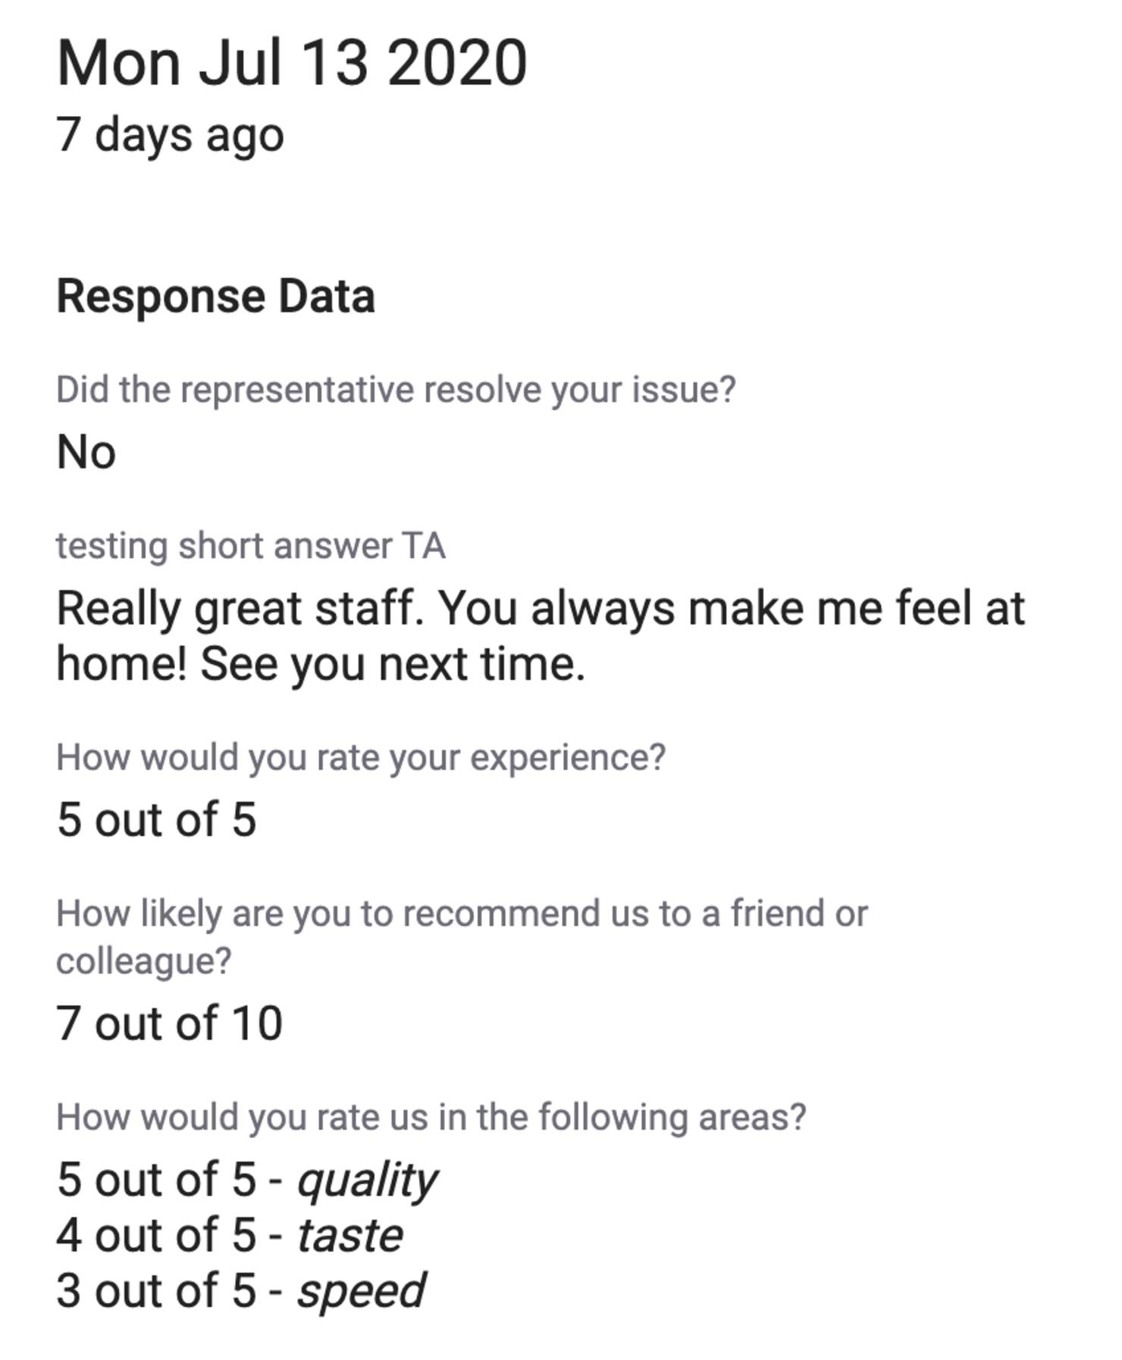Click the 'How likely are you to recommend' question

462,913
